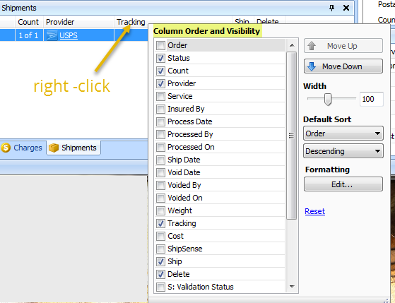
Task: Uncheck the Tracking column checkbox
Action: [x=160, y=223]
